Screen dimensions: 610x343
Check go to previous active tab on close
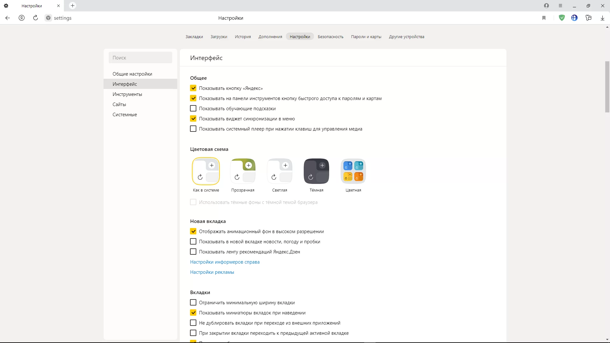tap(193, 333)
